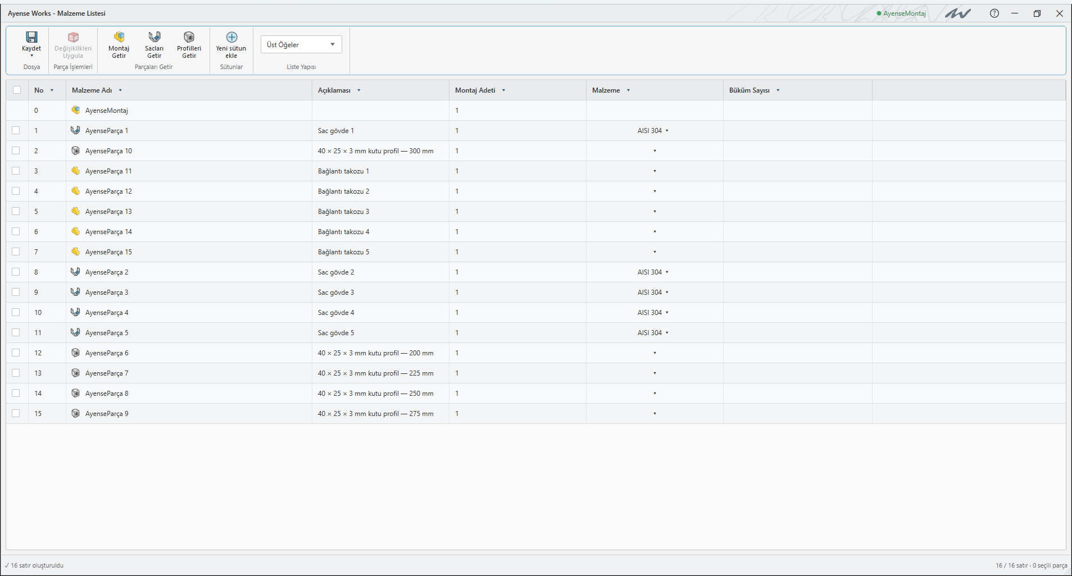This screenshot has width=1072, height=576.
Task: Open the Kaydet save options arrow
Action: tap(31, 56)
